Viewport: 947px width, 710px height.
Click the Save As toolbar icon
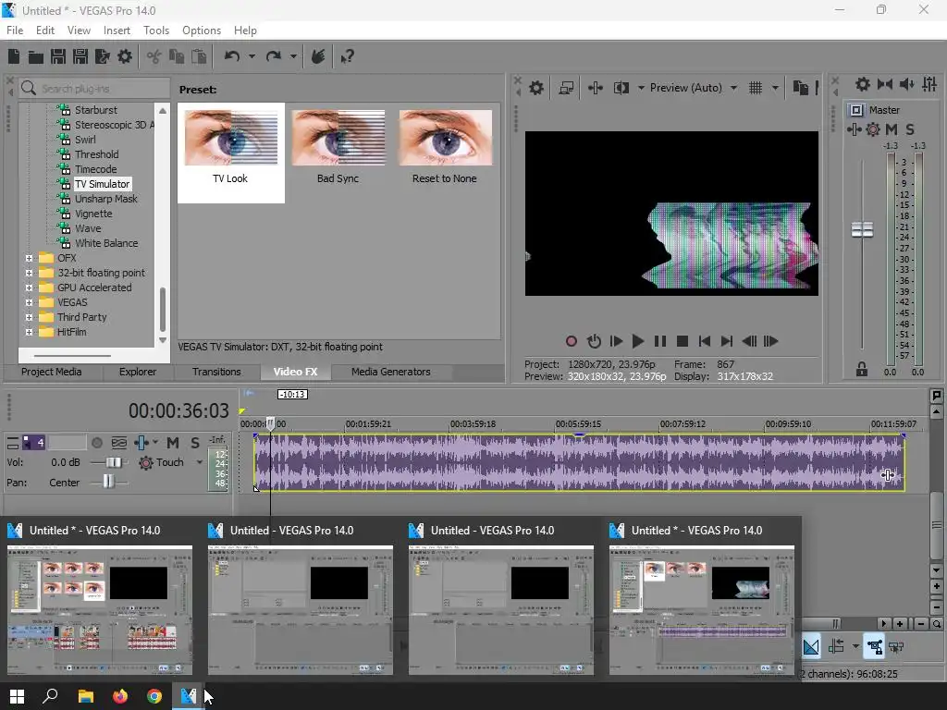click(x=80, y=56)
